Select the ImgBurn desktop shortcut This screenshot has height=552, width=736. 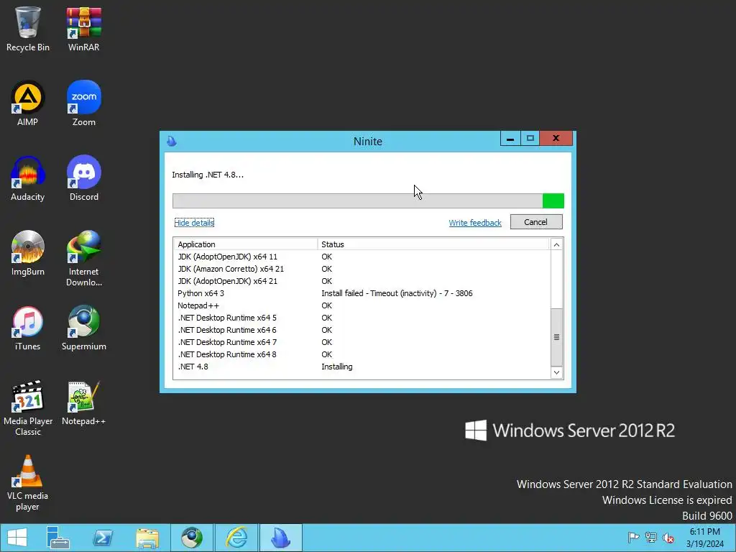point(28,254)
